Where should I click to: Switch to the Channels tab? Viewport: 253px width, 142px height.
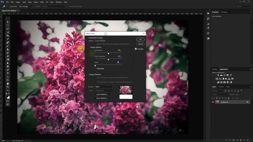tap(221, 87)
